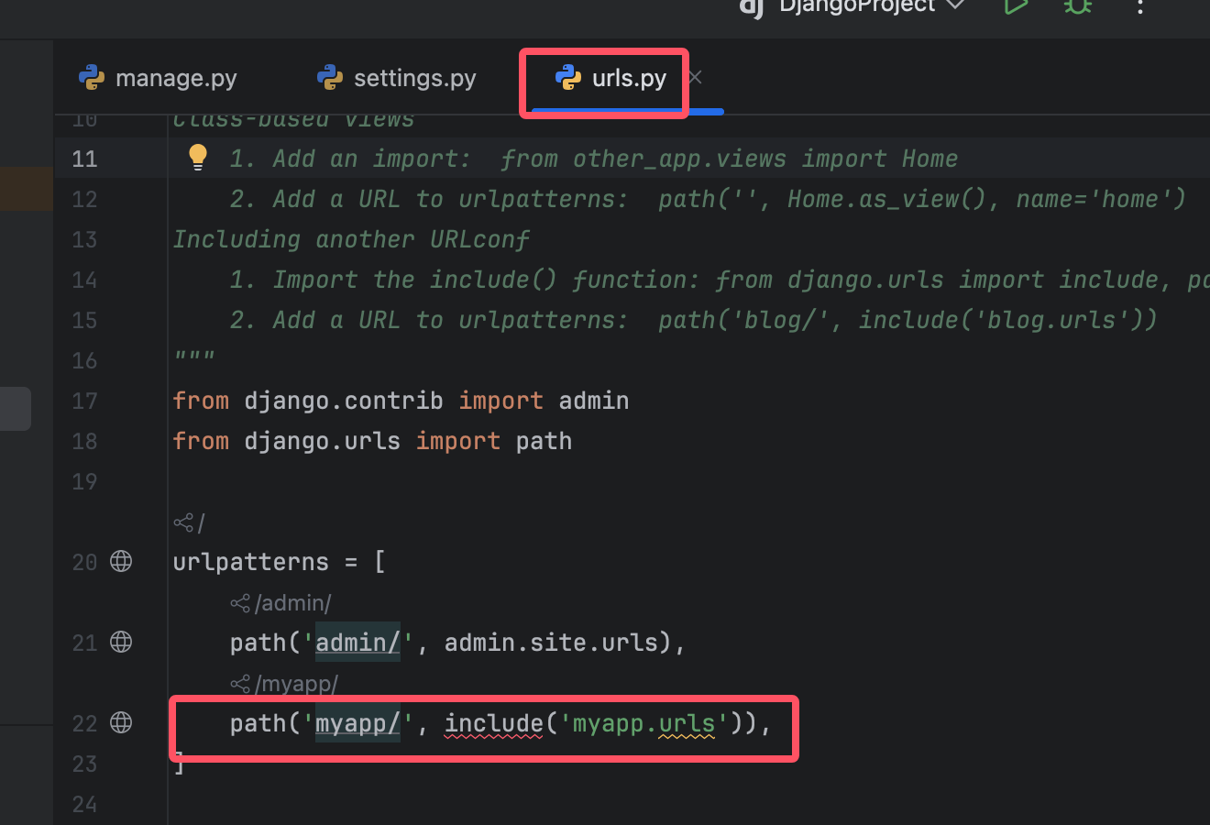Toggle a breakpoint at line number 17

pyautogui.click(x=84, y=401)
